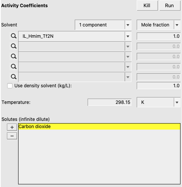Click the search icon beside IL_Hmim_Tf2N solvent
Image resolution: width=182 pixels, height=187 pixels.
(14, 36)
